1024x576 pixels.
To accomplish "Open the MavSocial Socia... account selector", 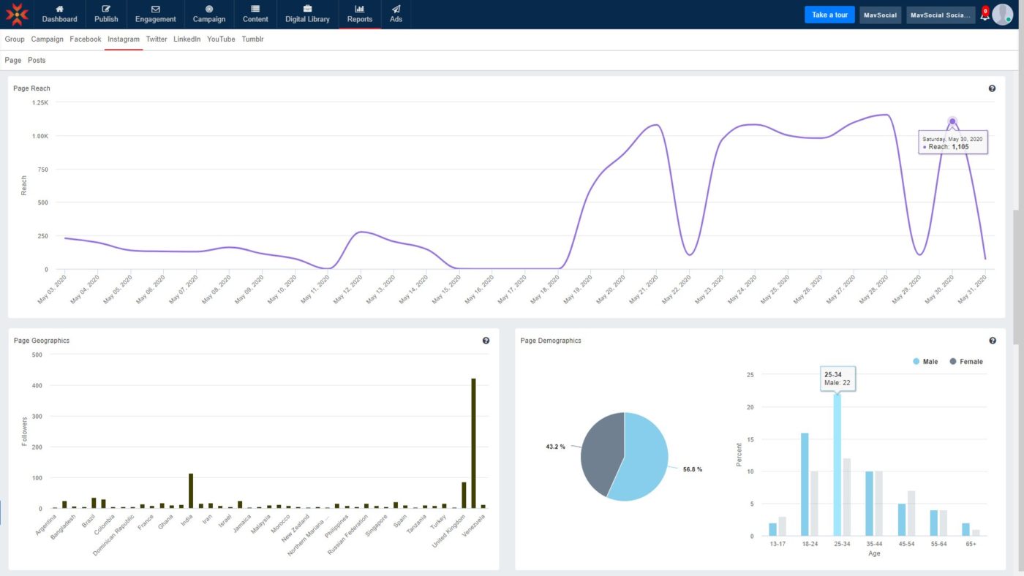I will point(941,15).
